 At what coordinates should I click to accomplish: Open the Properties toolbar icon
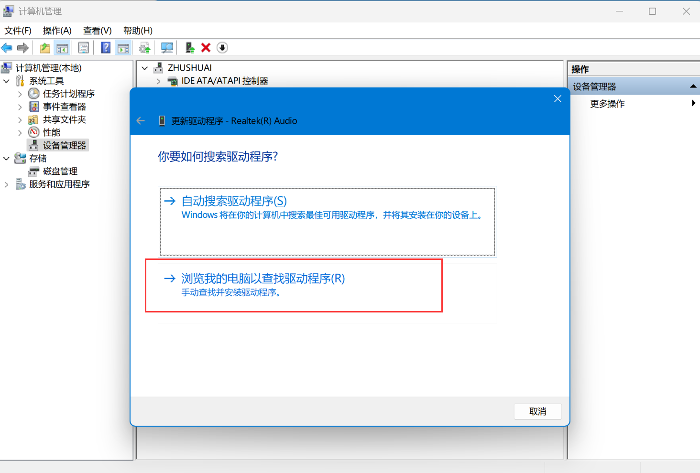pos(84,48)
